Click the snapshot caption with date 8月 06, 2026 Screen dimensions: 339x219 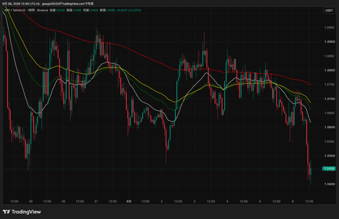click(x=48, y=4)
